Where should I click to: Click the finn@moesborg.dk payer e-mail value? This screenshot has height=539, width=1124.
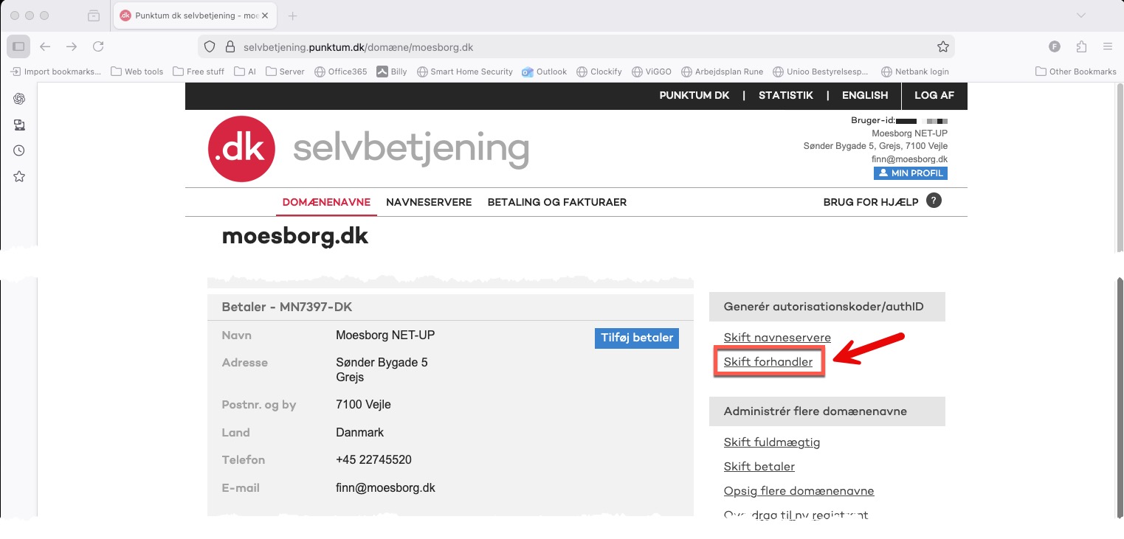[x=385, y=488]
